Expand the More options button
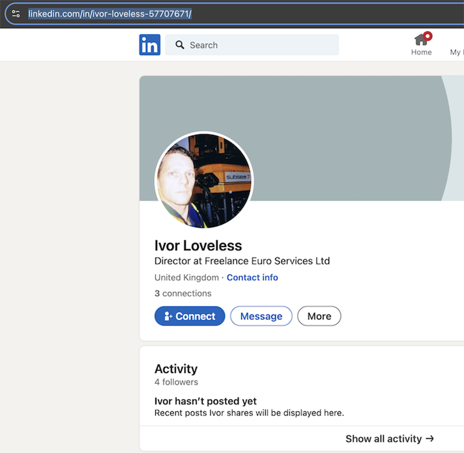 tap(319, 316)
